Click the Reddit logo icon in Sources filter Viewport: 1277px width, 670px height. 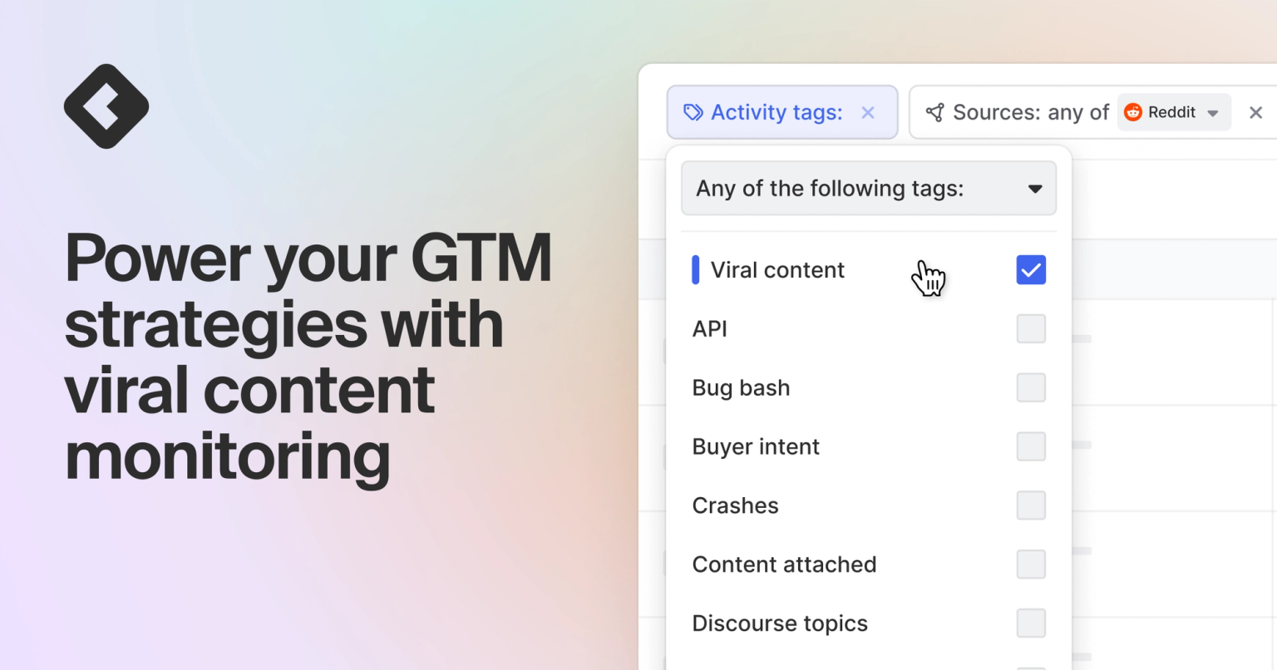[1134, 112]
